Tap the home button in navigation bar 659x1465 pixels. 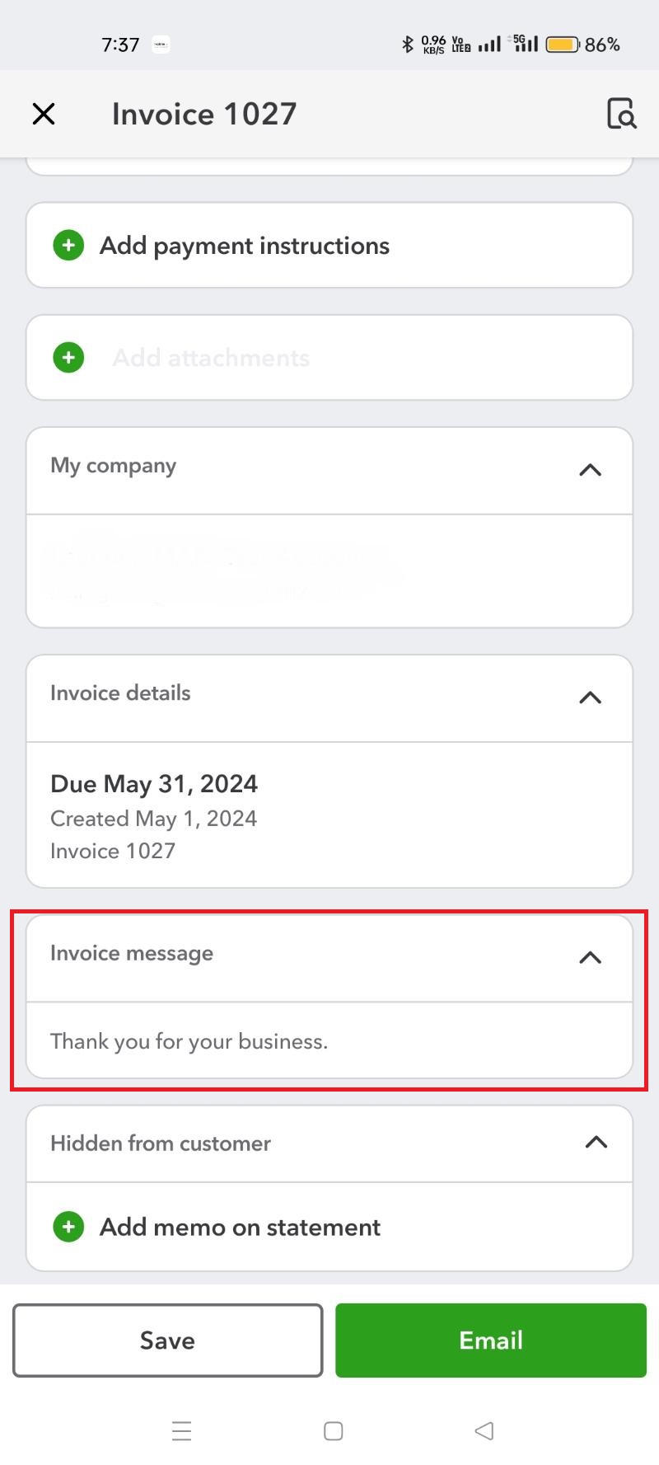tap(333, 1431)
